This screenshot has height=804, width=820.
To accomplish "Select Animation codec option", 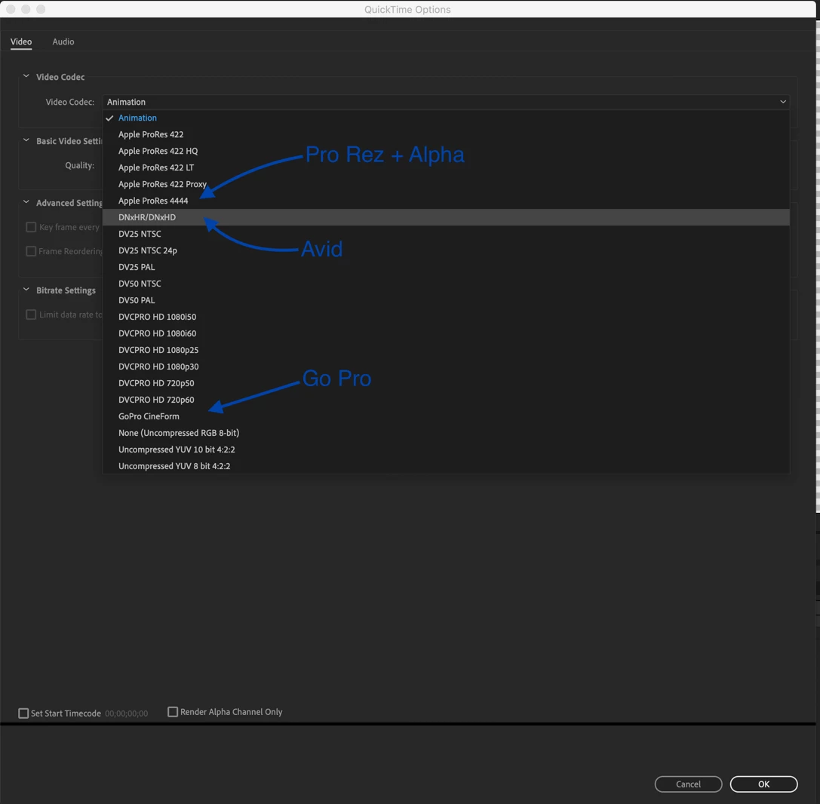I will point(446,118).
